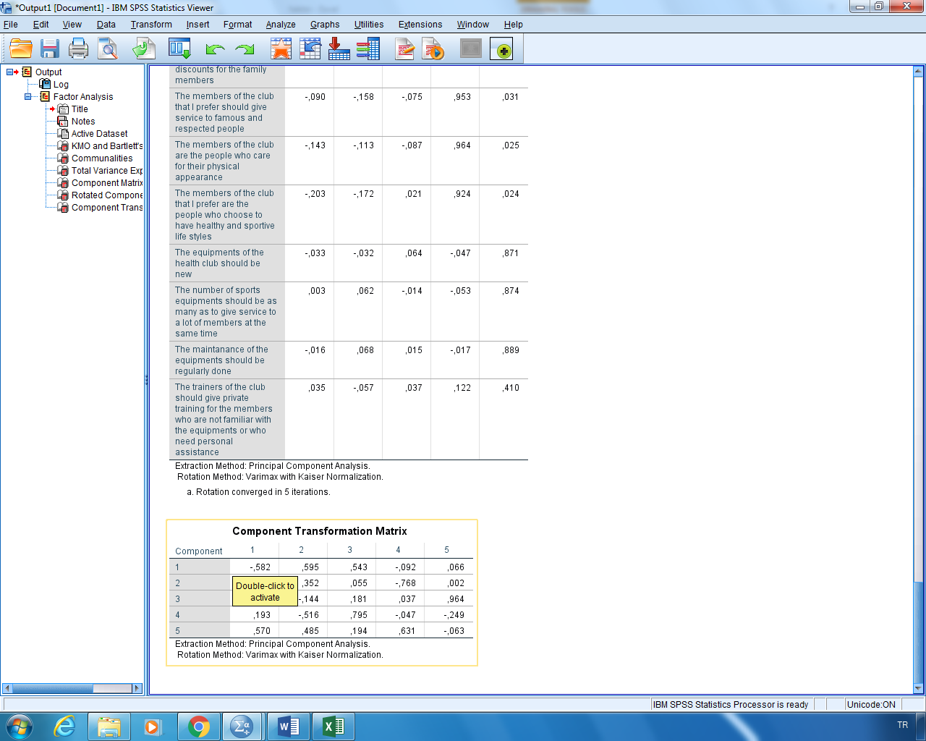Open the Edit menu

point(41,24)
